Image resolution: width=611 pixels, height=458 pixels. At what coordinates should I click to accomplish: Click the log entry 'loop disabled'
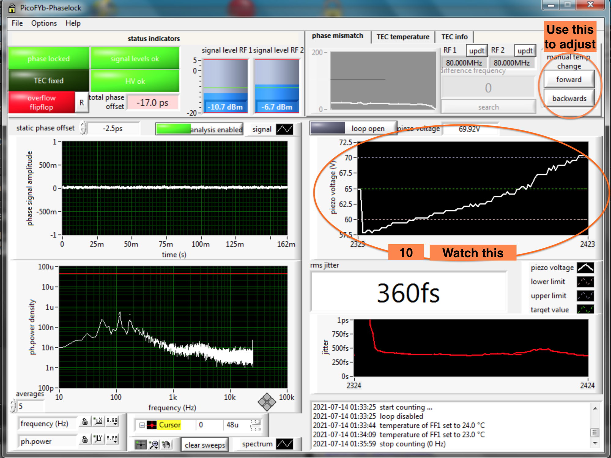[x=401, y=416]
